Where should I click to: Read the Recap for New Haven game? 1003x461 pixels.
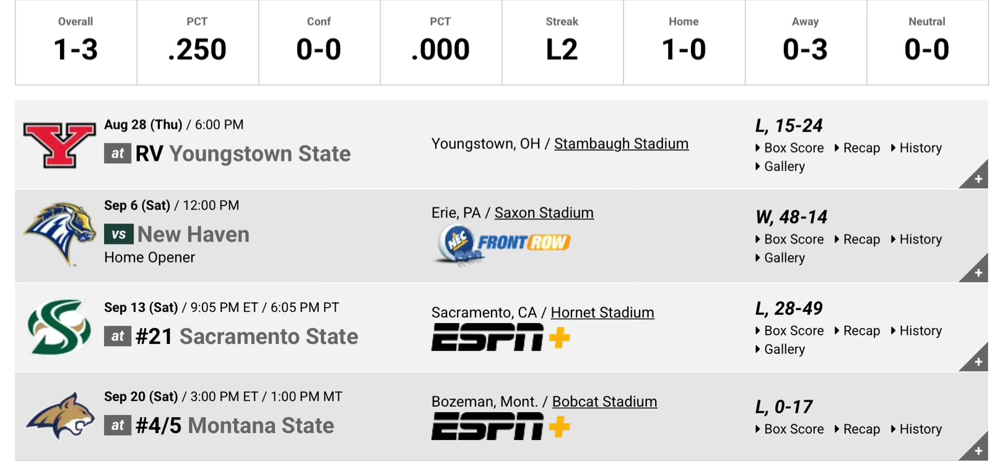[x=861, y=239]
